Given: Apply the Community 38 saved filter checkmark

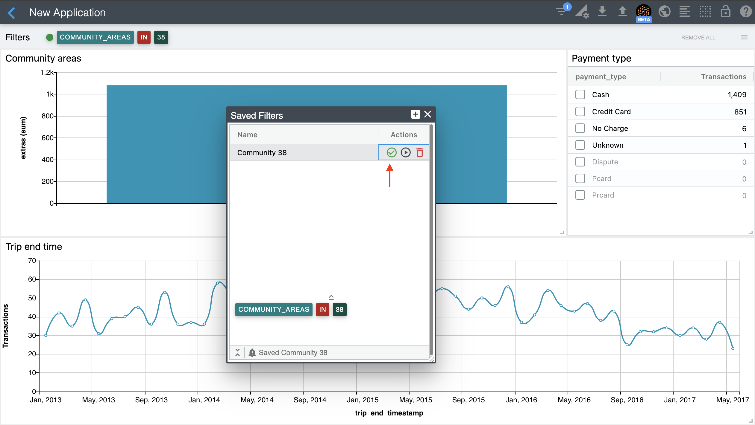Looking at the screenshot, I should [391, 152].
